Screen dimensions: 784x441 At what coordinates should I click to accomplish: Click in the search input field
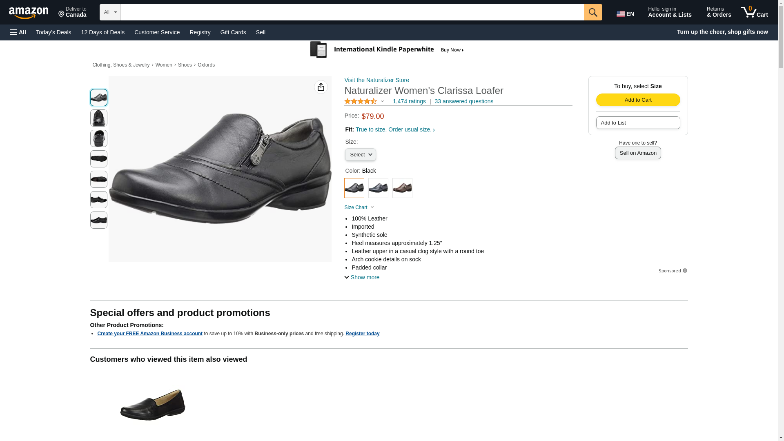(352, 12)
